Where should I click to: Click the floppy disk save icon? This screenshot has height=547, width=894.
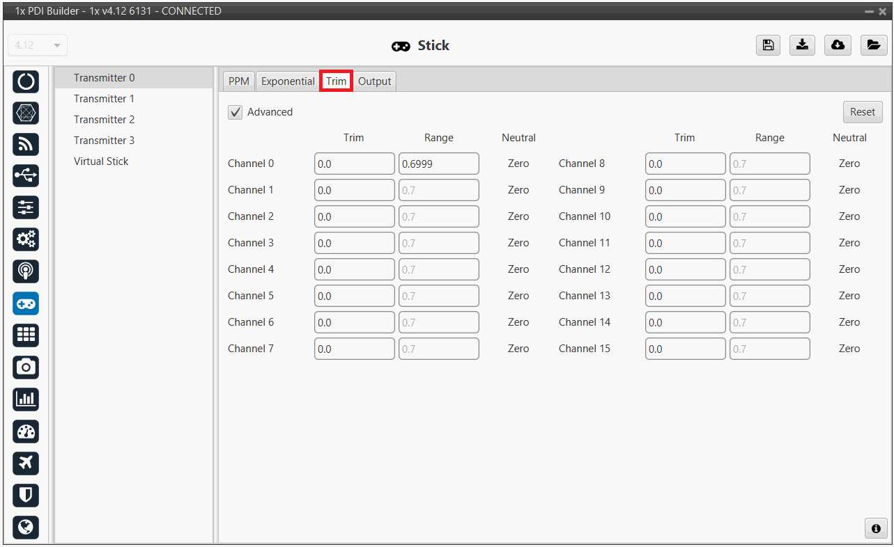point(767,45)
